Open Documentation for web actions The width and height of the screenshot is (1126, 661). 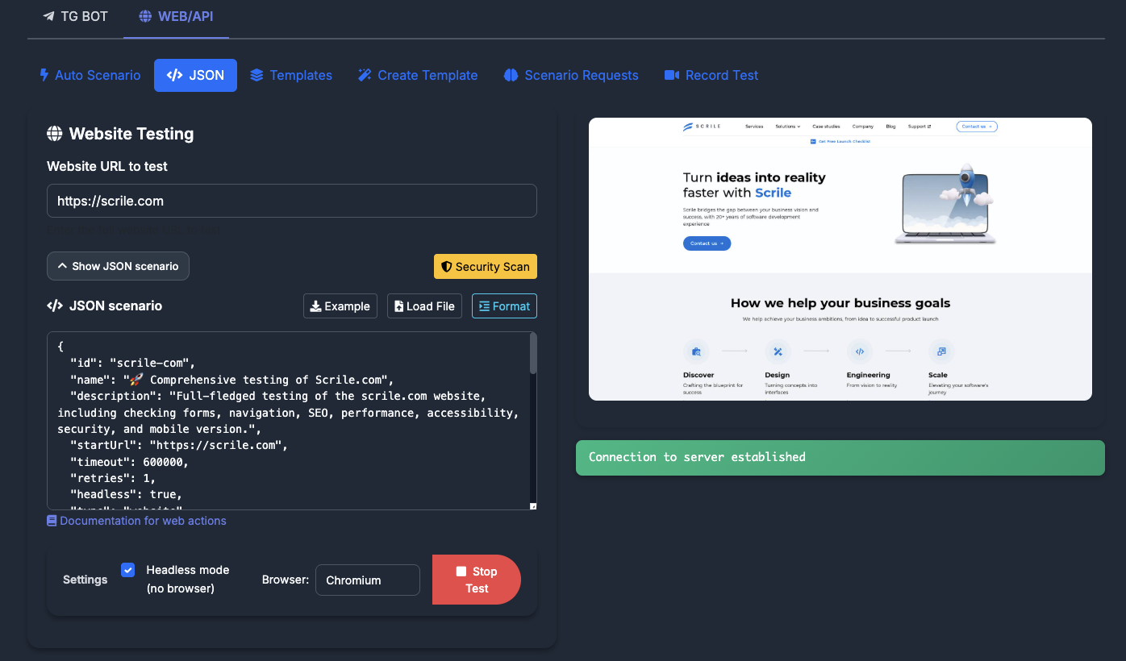pyautogui.click(x=144, y=521)
